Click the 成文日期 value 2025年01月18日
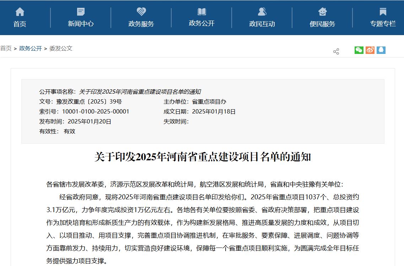This screenshot has width=404, height=266. coord(214,111)
